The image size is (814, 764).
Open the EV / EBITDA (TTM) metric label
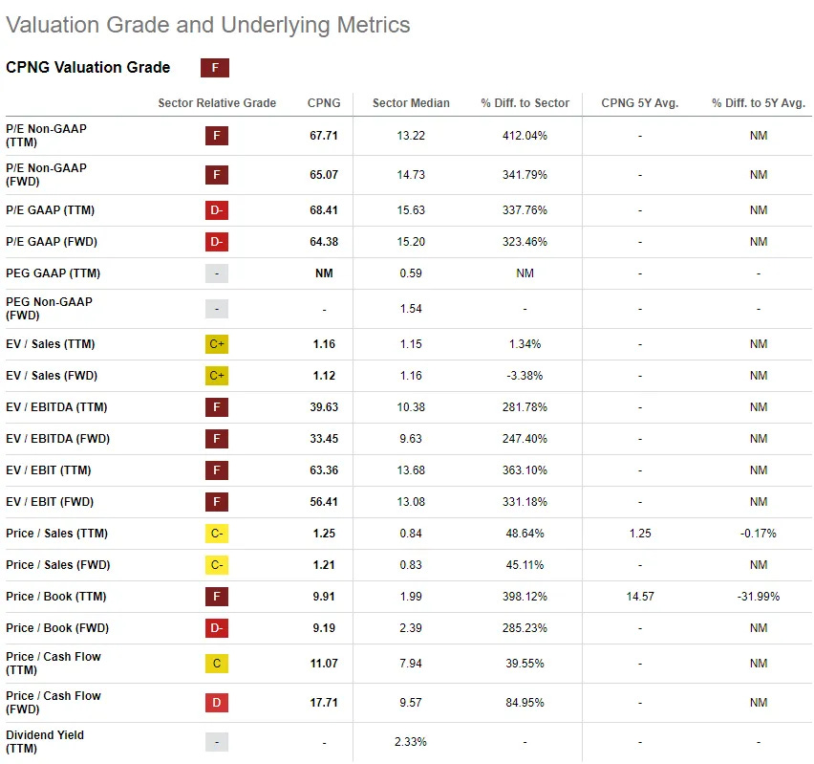point(56,407)
